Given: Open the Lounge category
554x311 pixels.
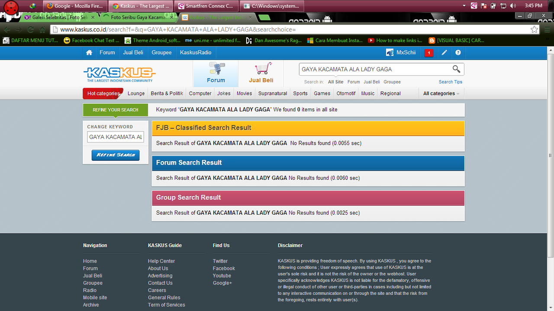Looking at the screenshot, I should click(x=136, y=93).
